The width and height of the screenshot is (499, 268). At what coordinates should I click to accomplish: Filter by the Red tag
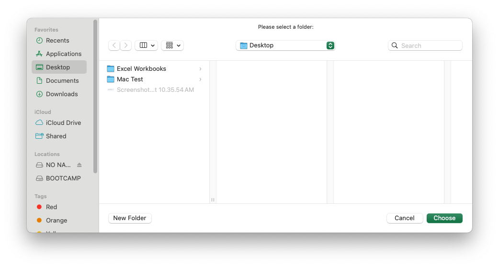pos(51,207)
